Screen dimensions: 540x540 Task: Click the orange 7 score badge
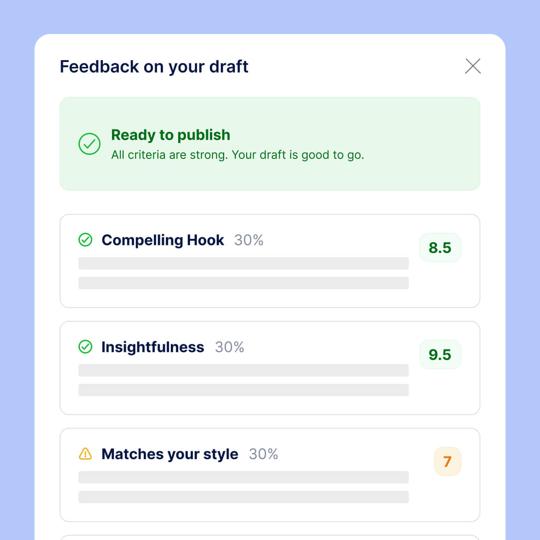[x=447, y=461]
